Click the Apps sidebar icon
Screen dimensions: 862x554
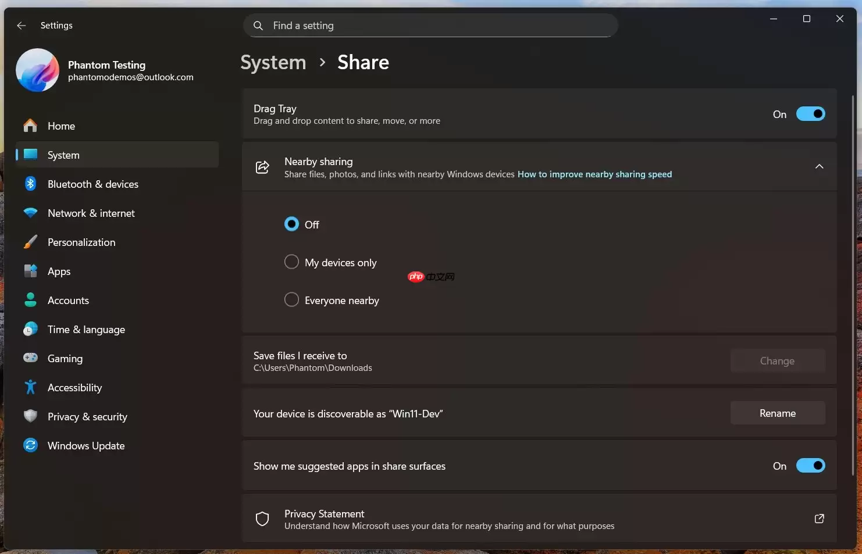point(30,271)
